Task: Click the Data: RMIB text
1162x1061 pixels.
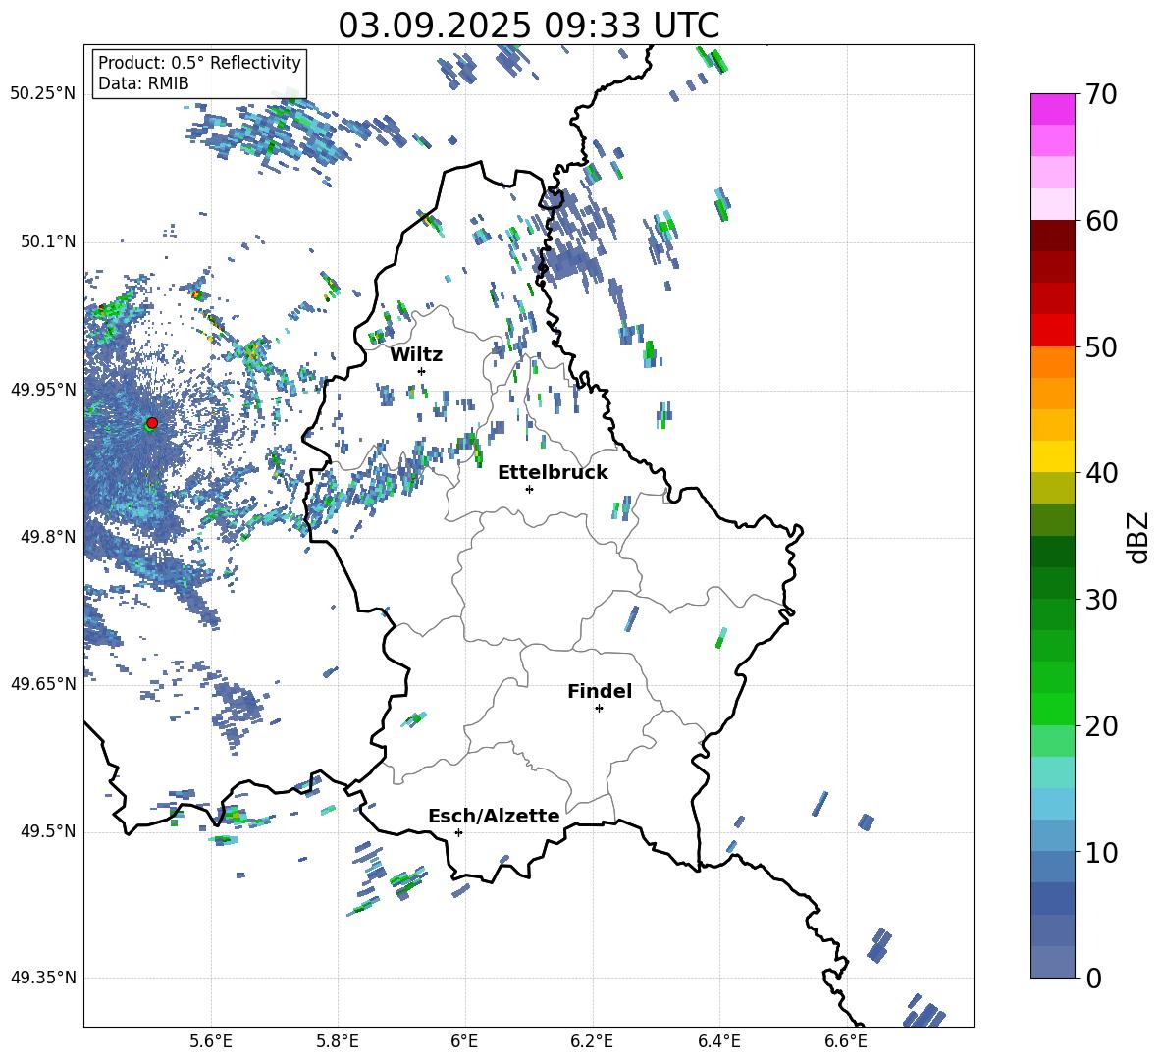Action: coord(143,83)
